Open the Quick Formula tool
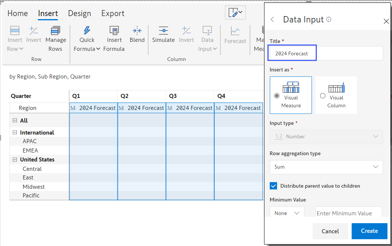Image resolution: width=392 pixels, height=246 pixels. (87, 31)
